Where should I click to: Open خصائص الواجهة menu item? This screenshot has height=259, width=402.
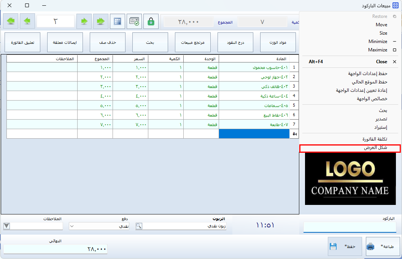350,99
